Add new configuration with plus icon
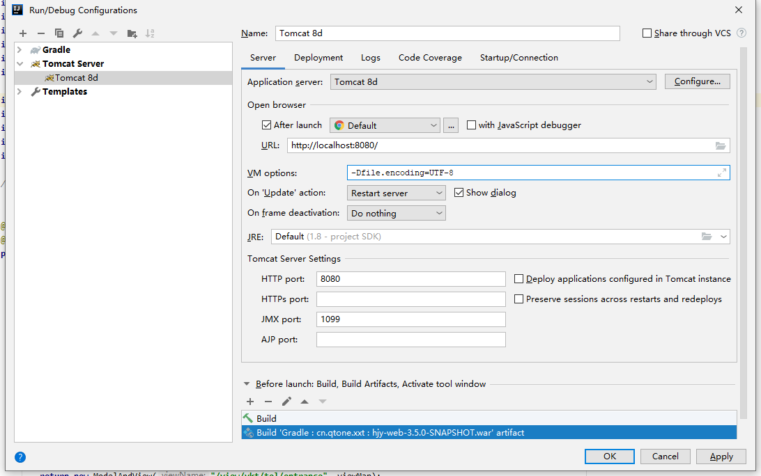The image size is (761, 476). [x=23, y=33]
